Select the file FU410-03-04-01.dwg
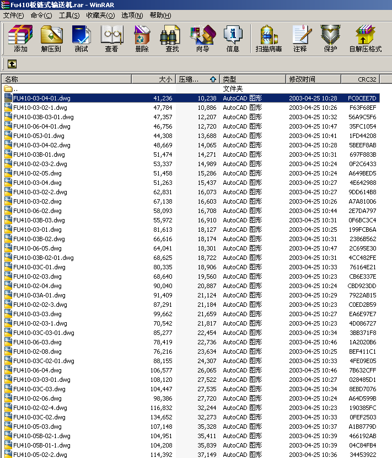392x458 pixels. pos(42,98)
